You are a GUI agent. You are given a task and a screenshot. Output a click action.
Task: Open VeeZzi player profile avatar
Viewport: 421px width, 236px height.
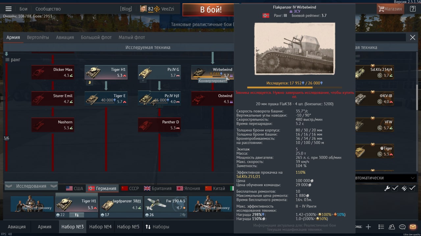pos(143,9)
